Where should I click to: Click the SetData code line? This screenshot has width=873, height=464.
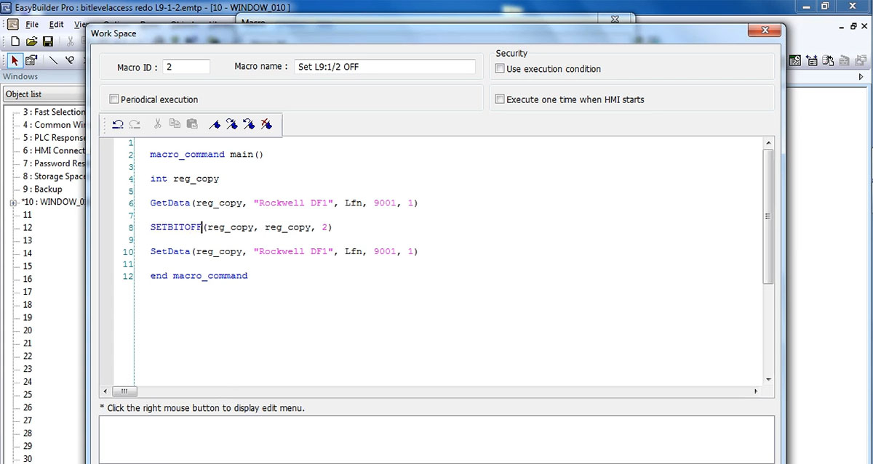pos(284,251)
